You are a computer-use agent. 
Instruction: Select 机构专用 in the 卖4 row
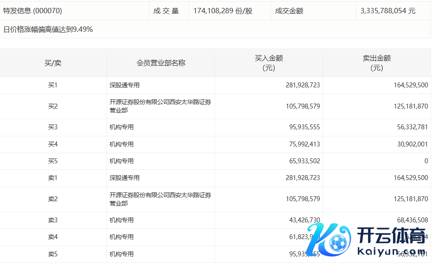click(121, 237)
